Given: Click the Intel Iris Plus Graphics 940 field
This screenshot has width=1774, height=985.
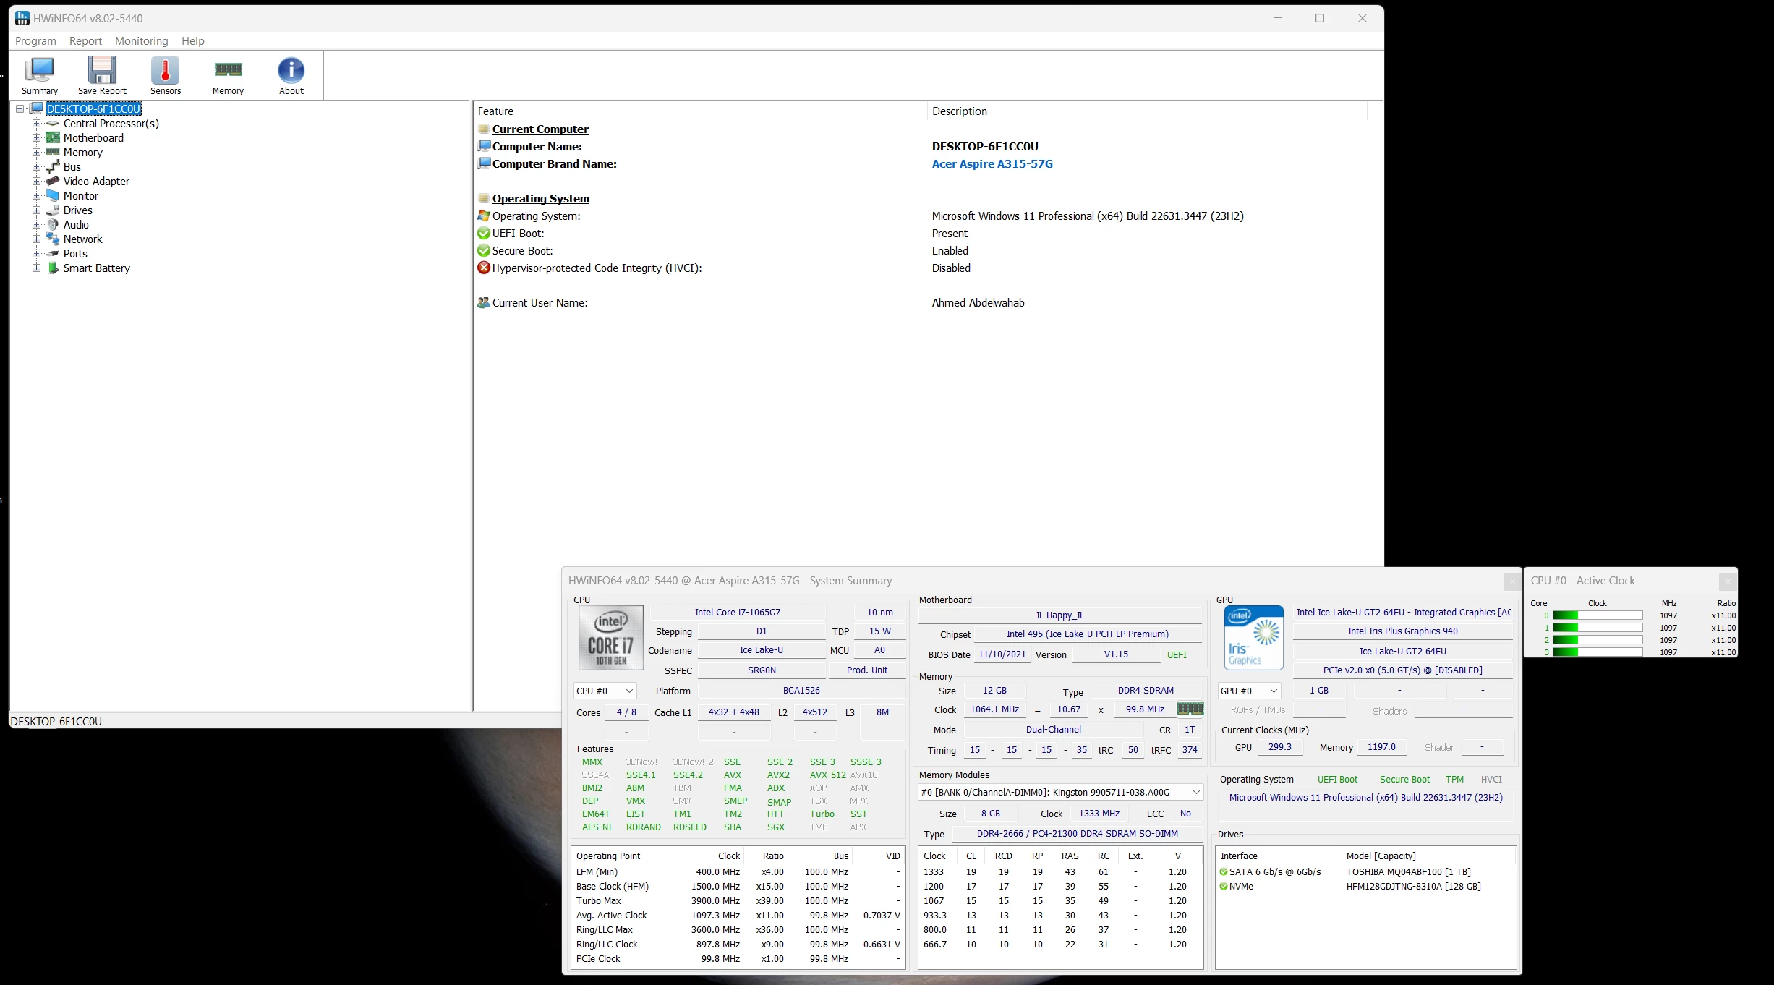Looking at the screenshot, I should point(1402,631).
